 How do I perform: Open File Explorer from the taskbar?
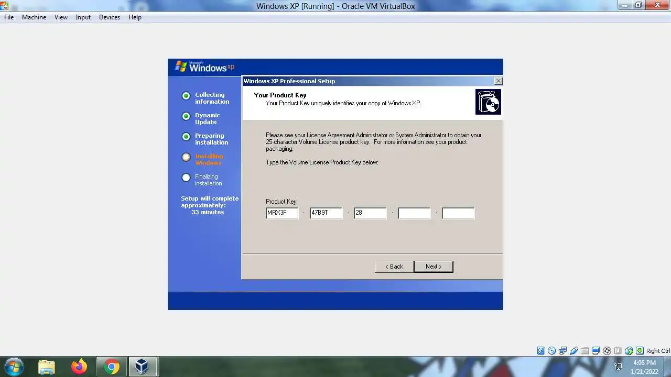pos(47,367)
